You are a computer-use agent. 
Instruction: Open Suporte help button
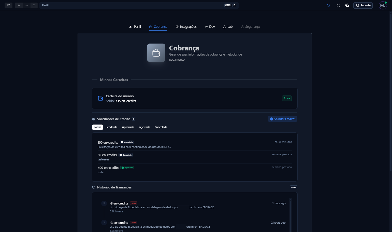click(x=363, y=5)
